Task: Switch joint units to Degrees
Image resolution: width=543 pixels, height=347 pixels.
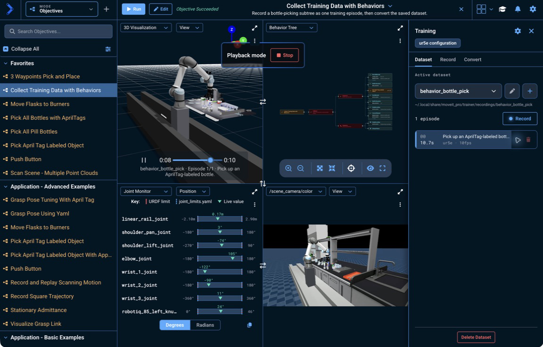Action: [175, 325]
